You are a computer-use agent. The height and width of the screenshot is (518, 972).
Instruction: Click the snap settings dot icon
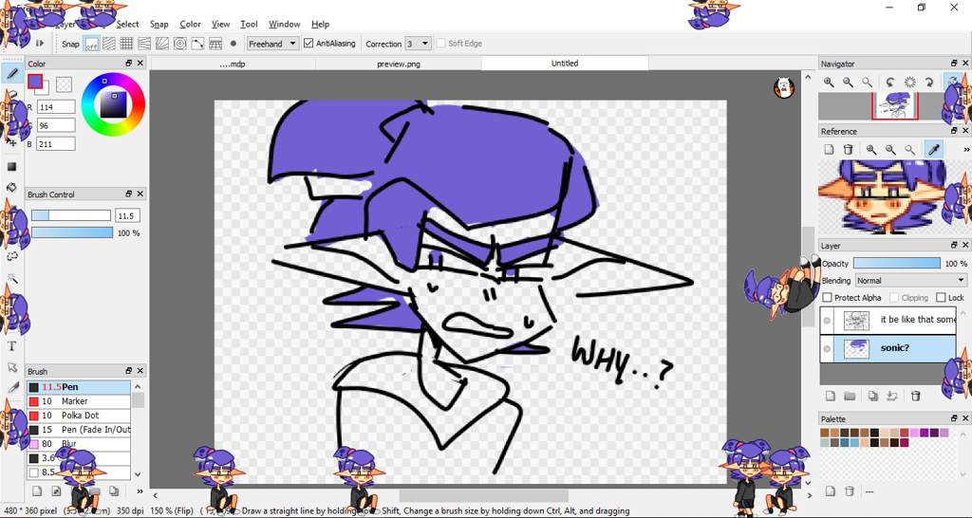pyautogui.click(x=234, y=44)
